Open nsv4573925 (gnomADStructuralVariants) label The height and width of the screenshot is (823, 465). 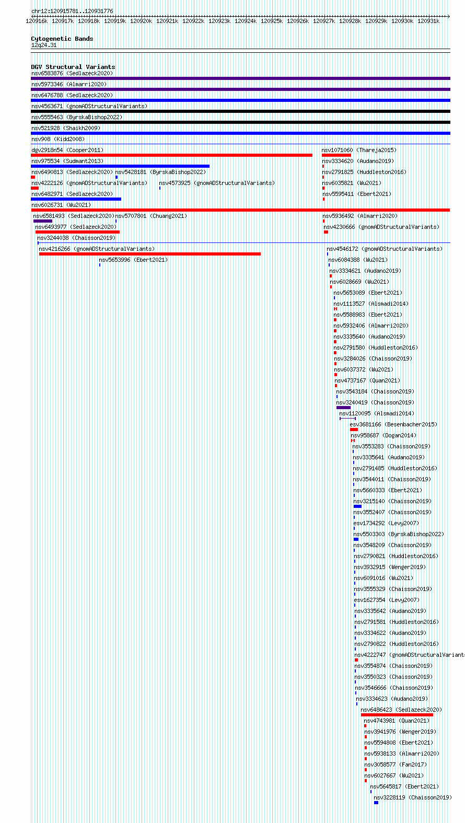[217, 183]
